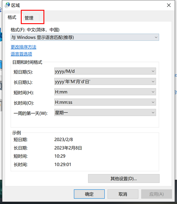Open the 一周的第一天 星期一 dropdown
The width and height of the screenshot is (177, 204).
(x=105, y=113)
